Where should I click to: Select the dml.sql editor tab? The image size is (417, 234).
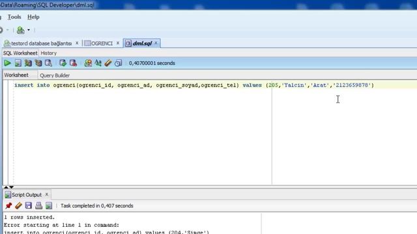point(142,44)
